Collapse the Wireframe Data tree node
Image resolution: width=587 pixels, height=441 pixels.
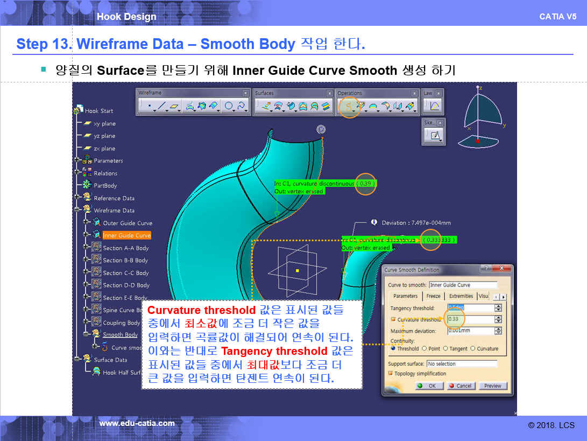pyautogui.click(x=77, y=211)
